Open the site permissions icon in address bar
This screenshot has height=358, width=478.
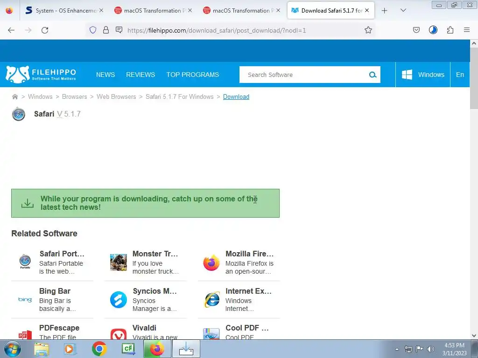[x=119, y=30]
